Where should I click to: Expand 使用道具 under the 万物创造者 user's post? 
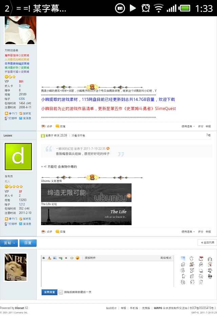click(188, 126)
